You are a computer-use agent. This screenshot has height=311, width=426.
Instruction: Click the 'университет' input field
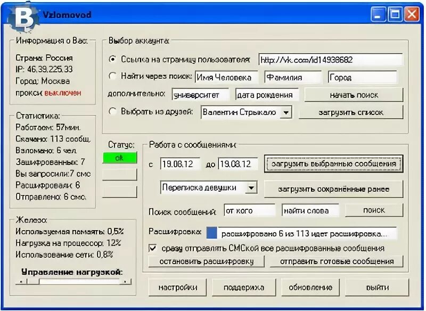tap(201, 95)
